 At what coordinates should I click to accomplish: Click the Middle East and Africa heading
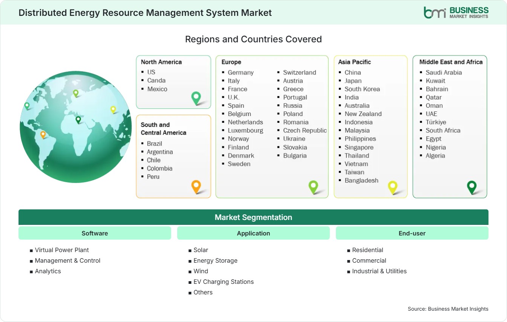pyautogui.click(x=451, y=62)
